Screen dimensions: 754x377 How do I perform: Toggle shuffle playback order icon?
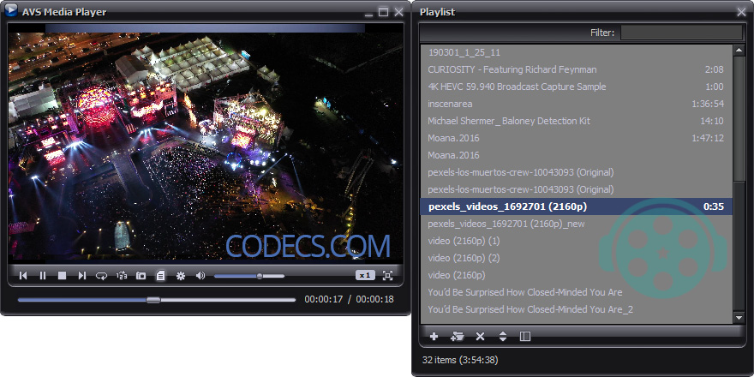click(121, 276)
